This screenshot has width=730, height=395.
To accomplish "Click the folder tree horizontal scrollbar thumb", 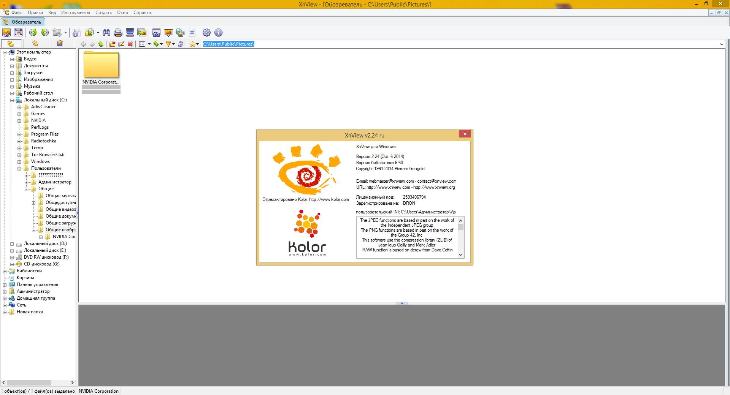I will pos(29,382).
